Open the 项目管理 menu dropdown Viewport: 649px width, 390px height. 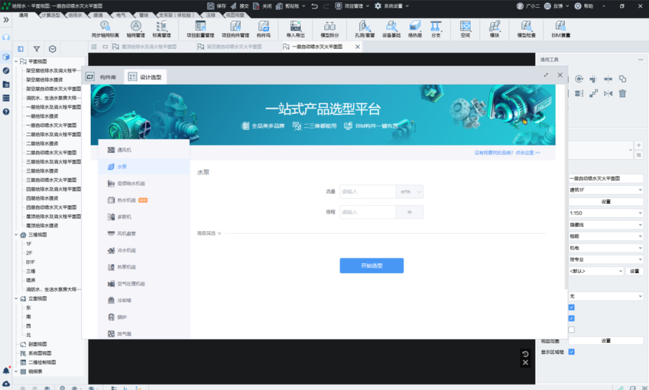click(352, 6)
